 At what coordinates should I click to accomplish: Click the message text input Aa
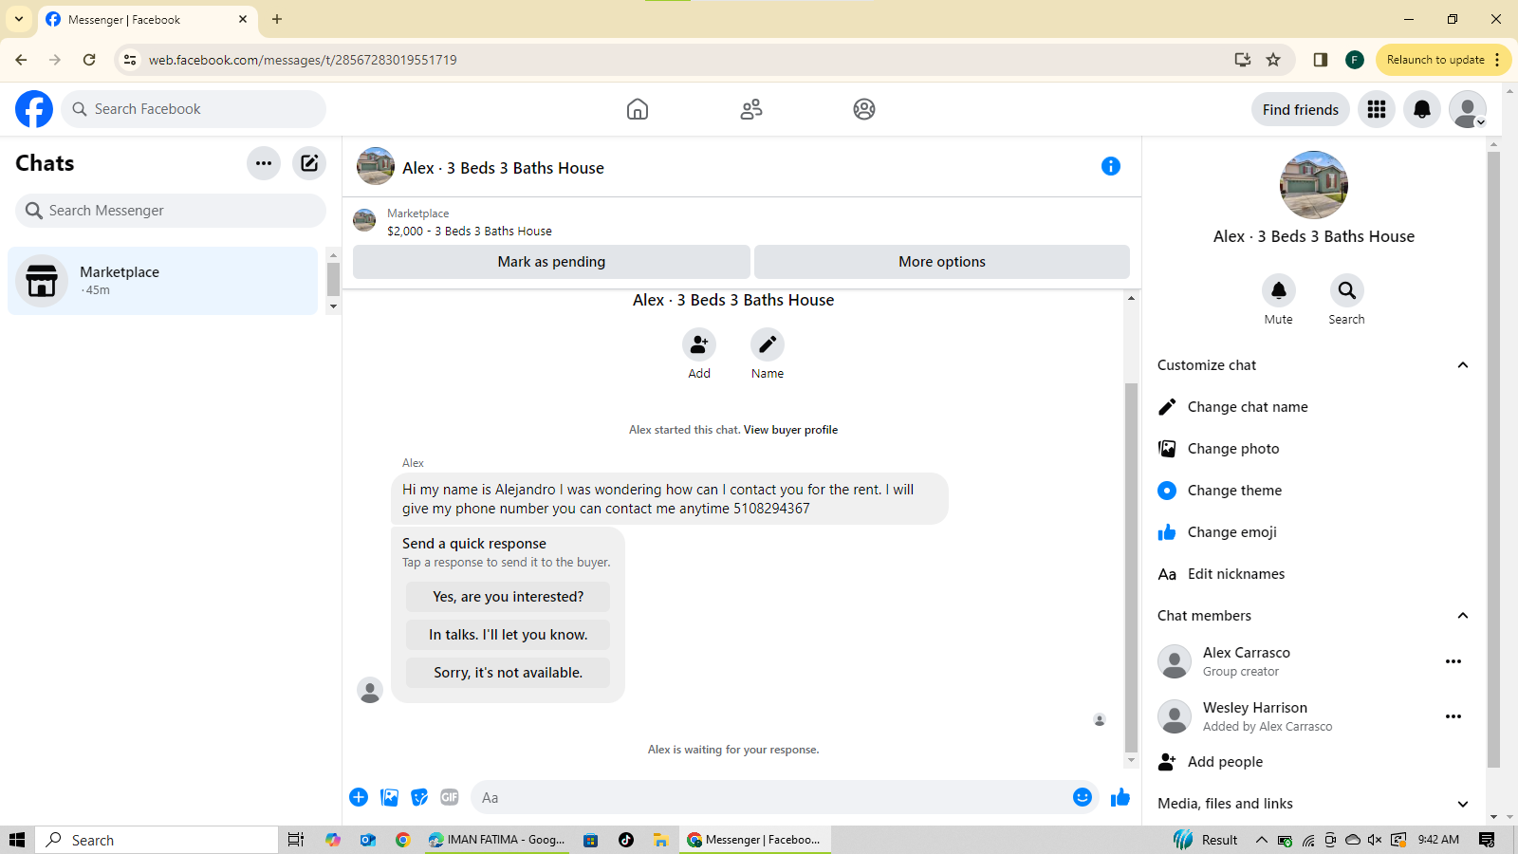pos(770,797)
